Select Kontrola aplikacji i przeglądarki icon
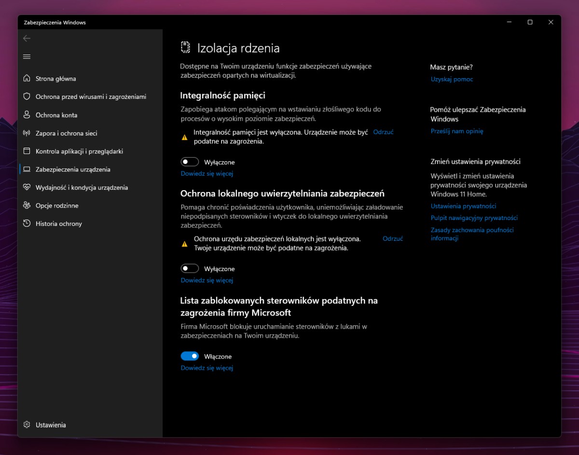The width and height of the screenshot is (579, 455). point(27,151)
